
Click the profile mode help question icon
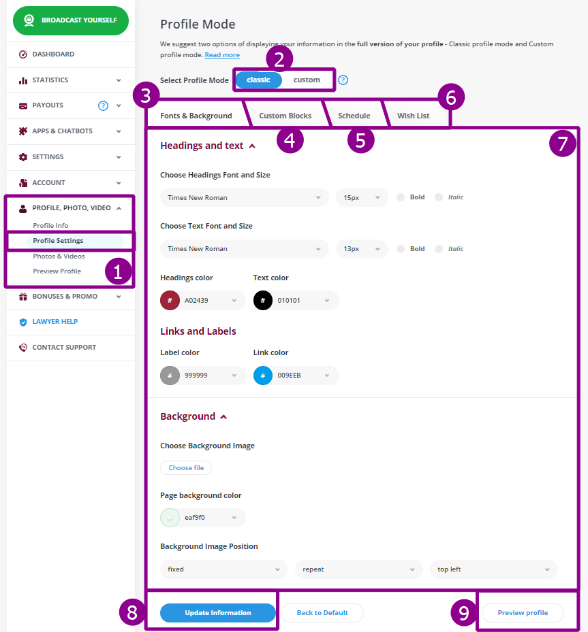(343, 80)
